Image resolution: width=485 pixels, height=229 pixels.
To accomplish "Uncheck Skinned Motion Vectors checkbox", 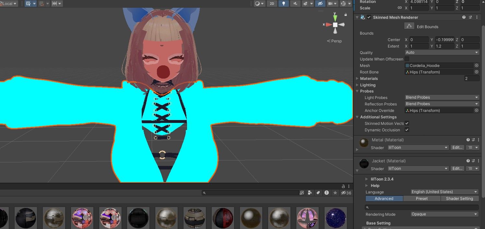I will coord(407,123).
